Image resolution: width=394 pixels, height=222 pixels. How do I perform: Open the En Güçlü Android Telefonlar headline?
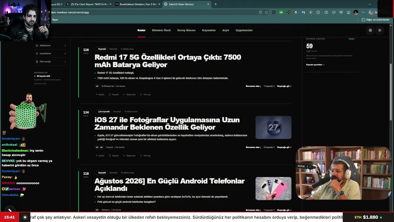170,185
